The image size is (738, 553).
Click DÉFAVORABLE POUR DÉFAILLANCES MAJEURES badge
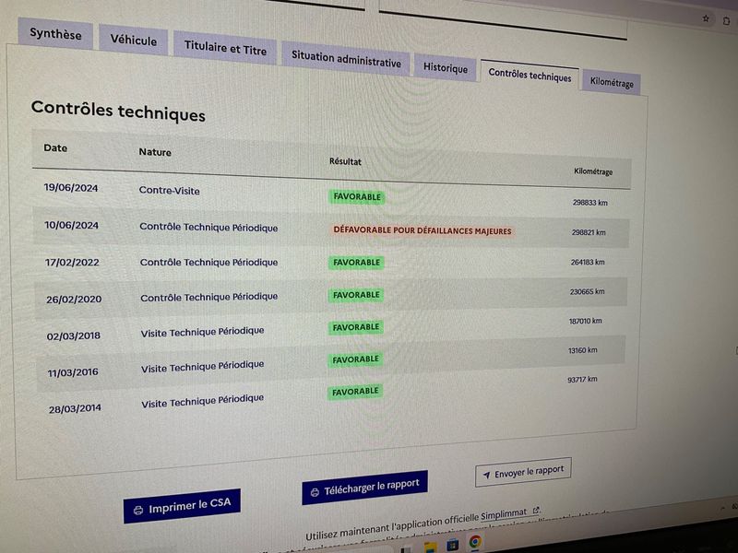(x=423, y=230)
